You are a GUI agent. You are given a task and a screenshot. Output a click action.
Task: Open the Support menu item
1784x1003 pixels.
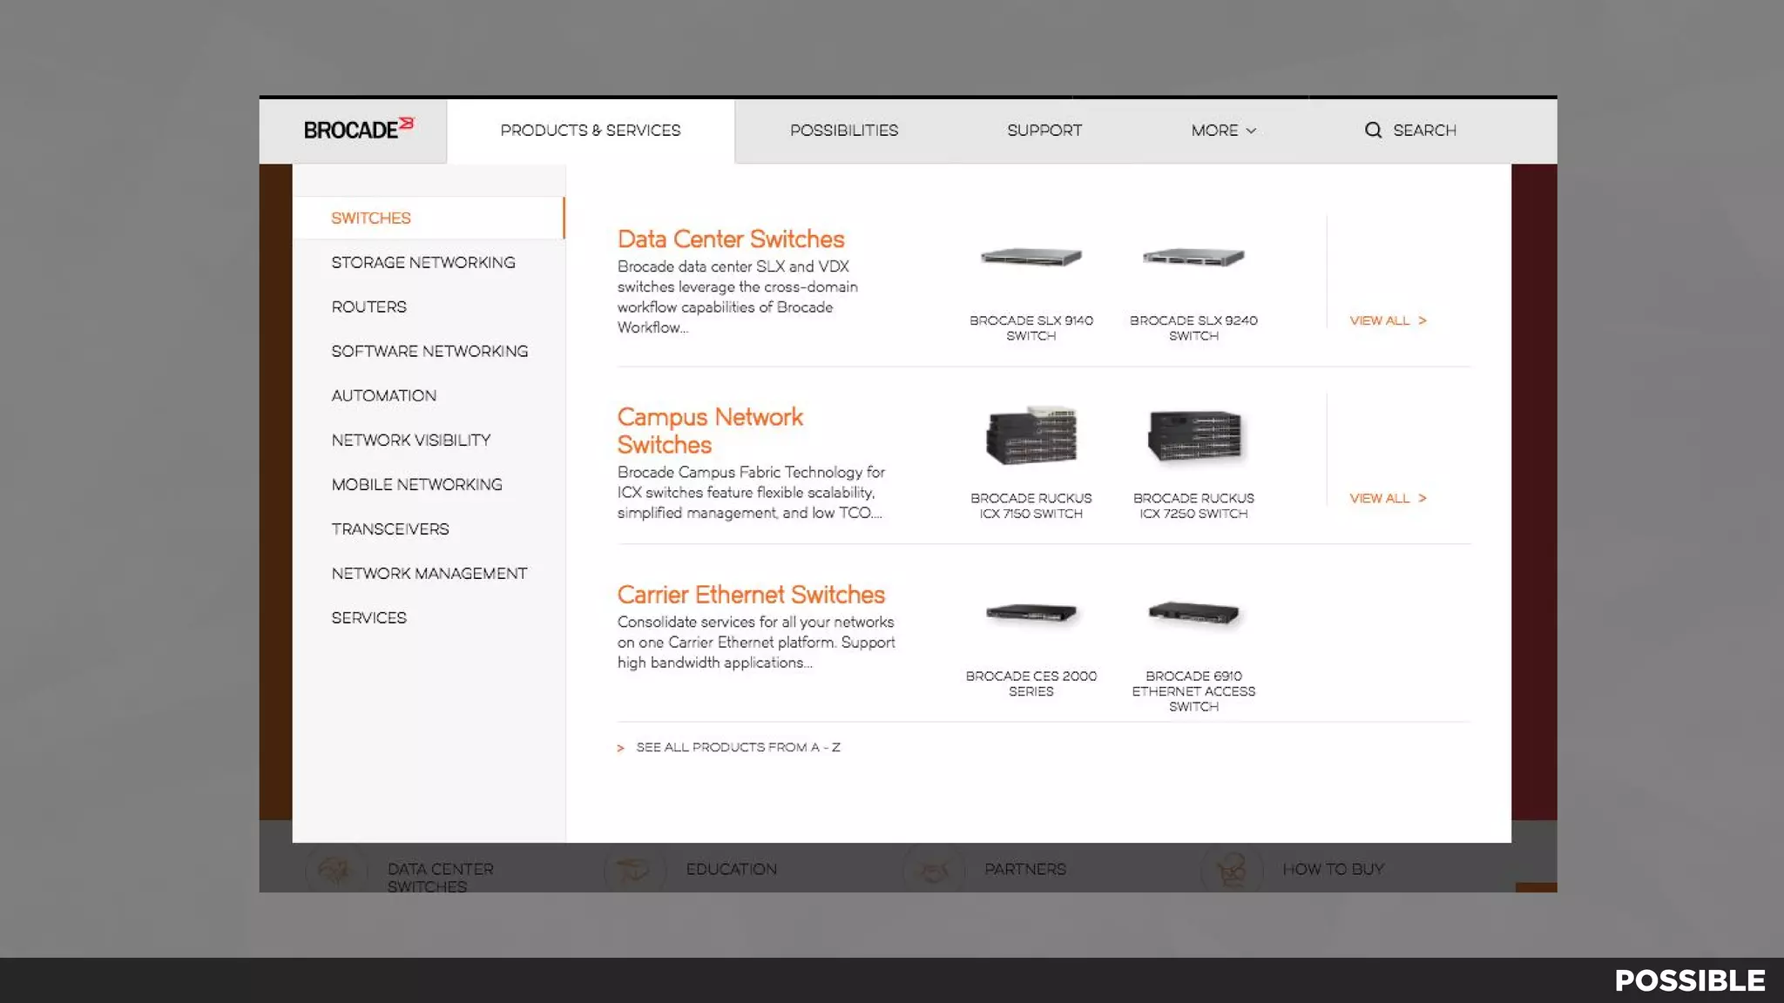tap(1044, 131)
